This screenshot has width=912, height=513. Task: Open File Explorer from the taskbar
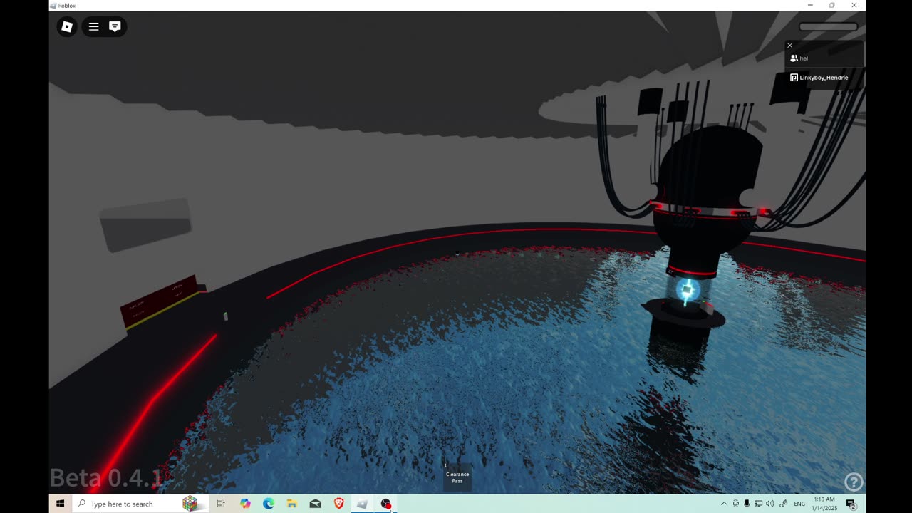tap(292, 504)
